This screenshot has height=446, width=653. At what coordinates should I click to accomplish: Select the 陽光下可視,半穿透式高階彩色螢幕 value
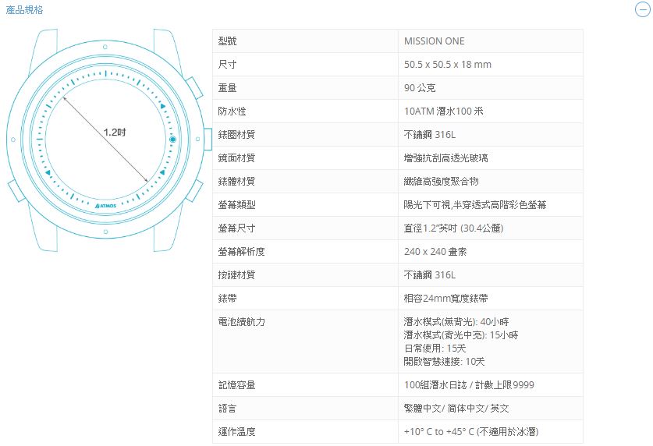pos(475,204)
